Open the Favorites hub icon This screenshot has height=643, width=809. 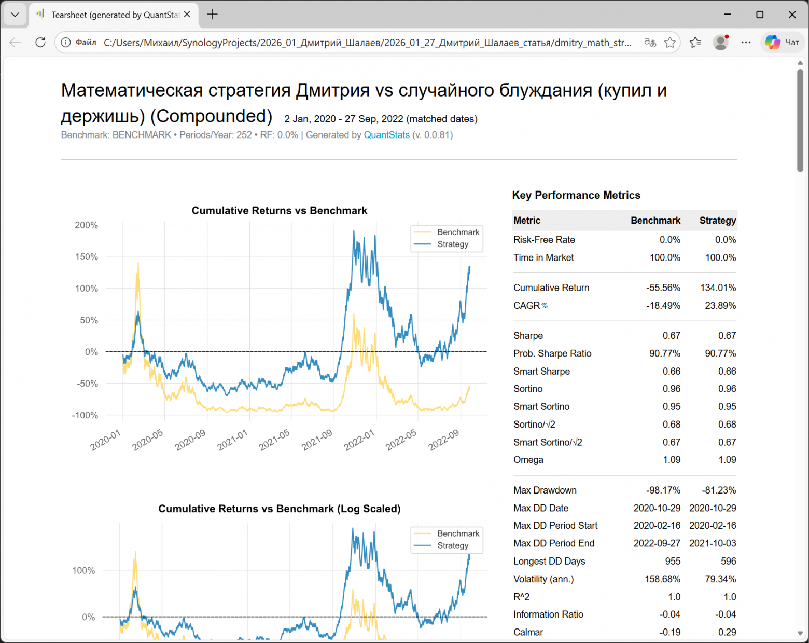(x=695, y=42)
